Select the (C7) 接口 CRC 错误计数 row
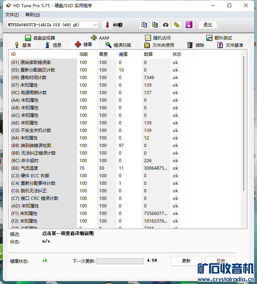Screen dimensions: 257x284 point(125,198)
